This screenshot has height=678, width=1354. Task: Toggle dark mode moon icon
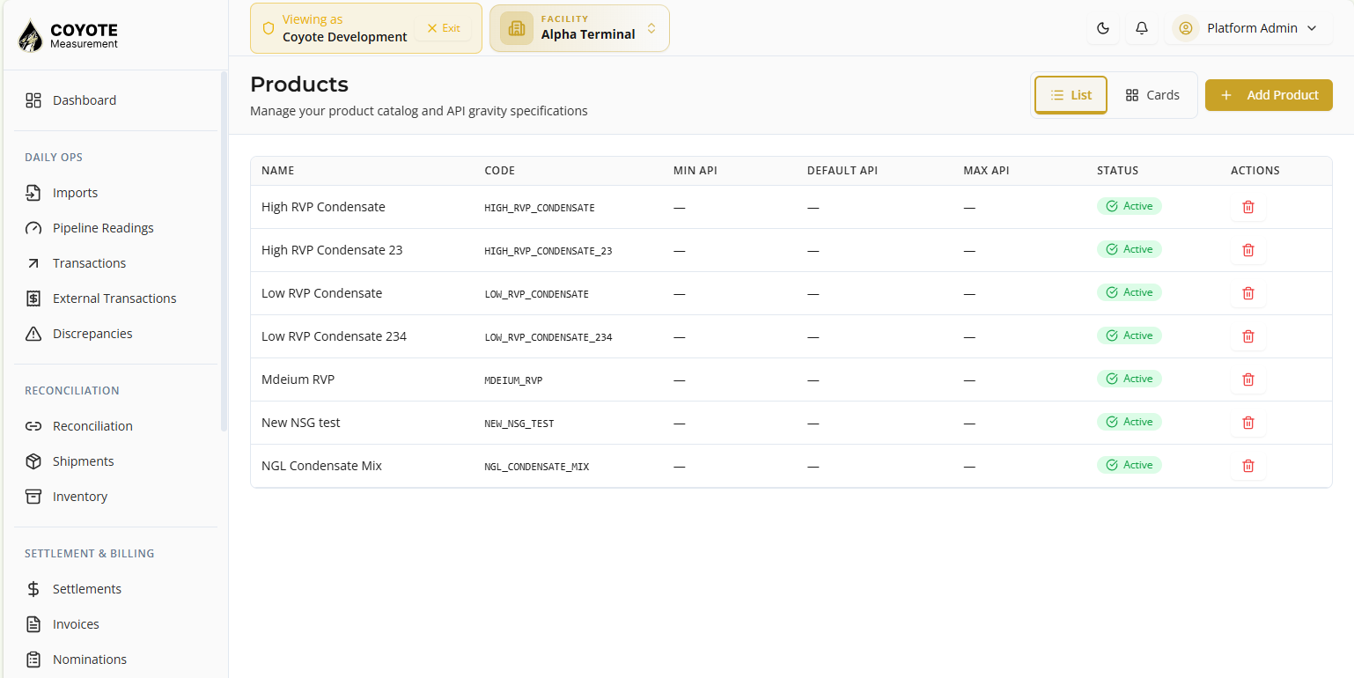click(1103, 28)
